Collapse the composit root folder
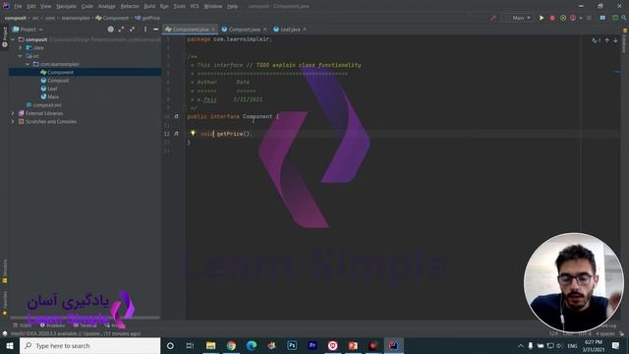 [x=13, y=39]
